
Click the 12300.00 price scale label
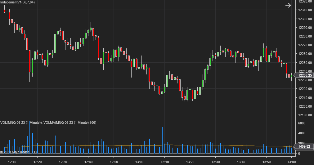tap(305, 19)
